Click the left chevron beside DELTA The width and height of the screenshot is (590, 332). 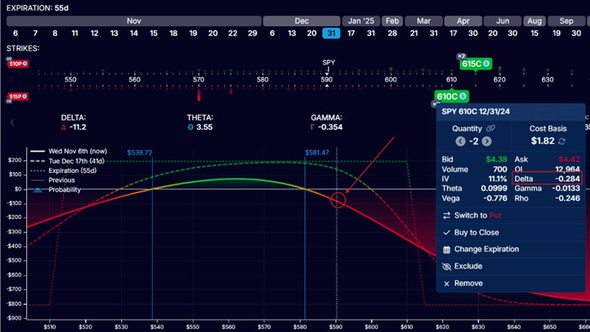(12, 122)
